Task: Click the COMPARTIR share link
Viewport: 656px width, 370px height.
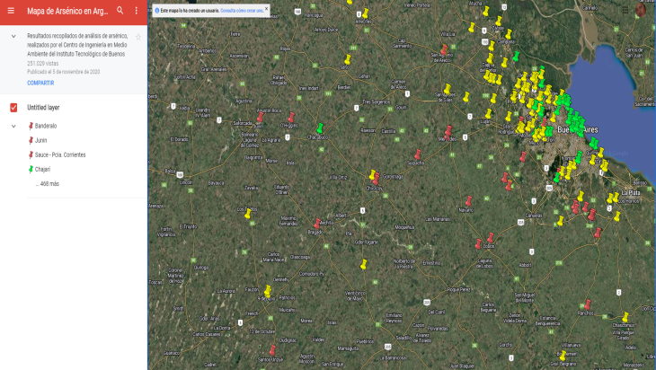Action: (40, 83)
